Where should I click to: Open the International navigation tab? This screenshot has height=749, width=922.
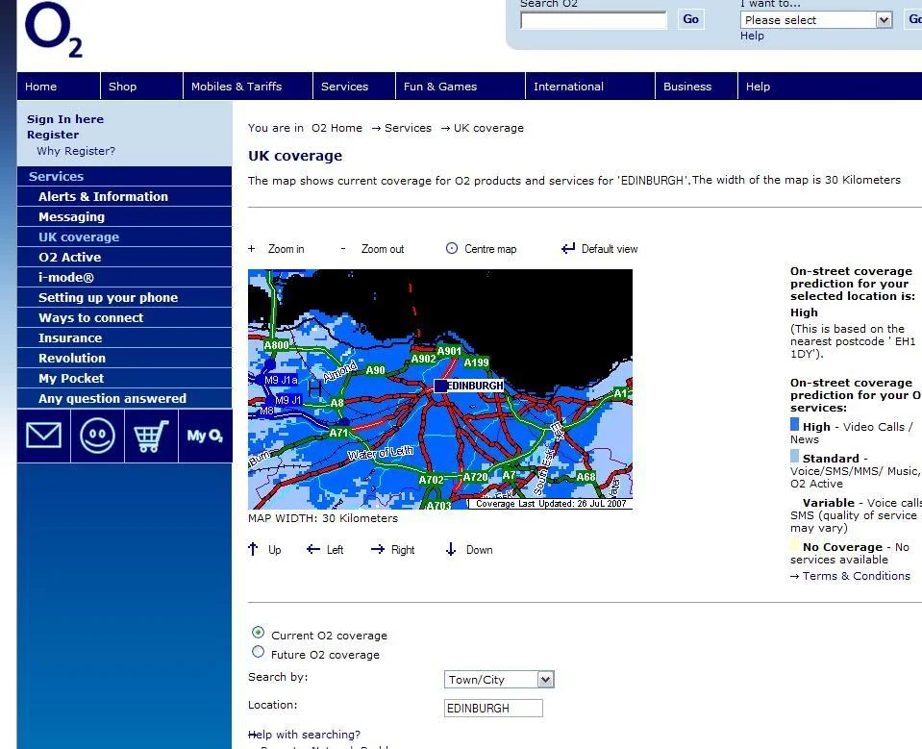[590, 87]
